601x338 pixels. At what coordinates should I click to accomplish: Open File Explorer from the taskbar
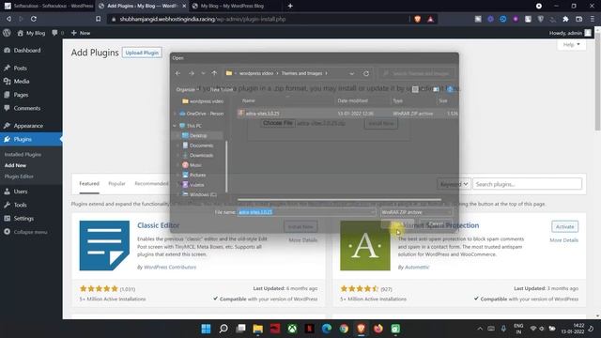point(258,329)
